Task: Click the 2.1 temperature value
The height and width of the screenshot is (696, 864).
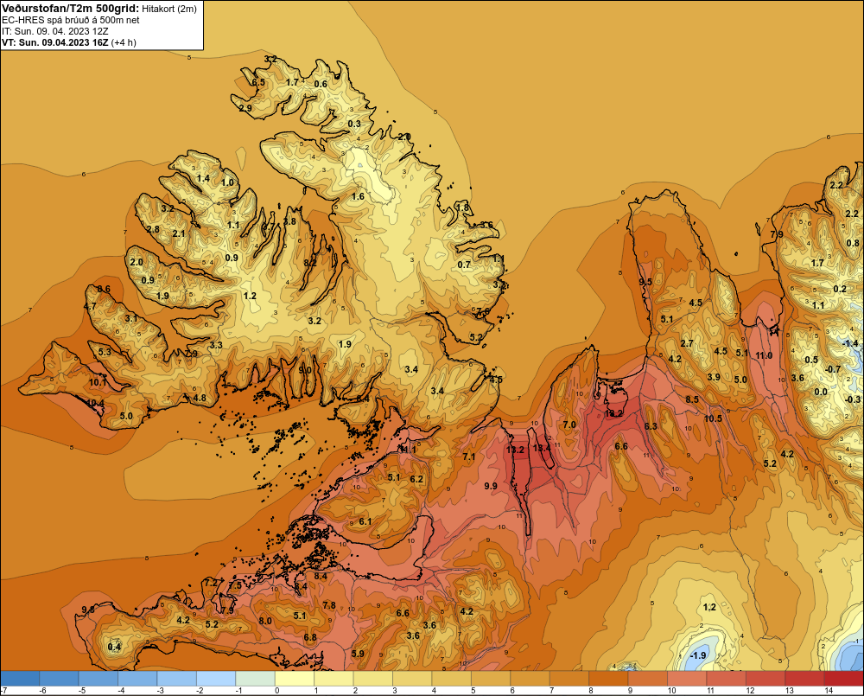Action: (x=179, y=233)
